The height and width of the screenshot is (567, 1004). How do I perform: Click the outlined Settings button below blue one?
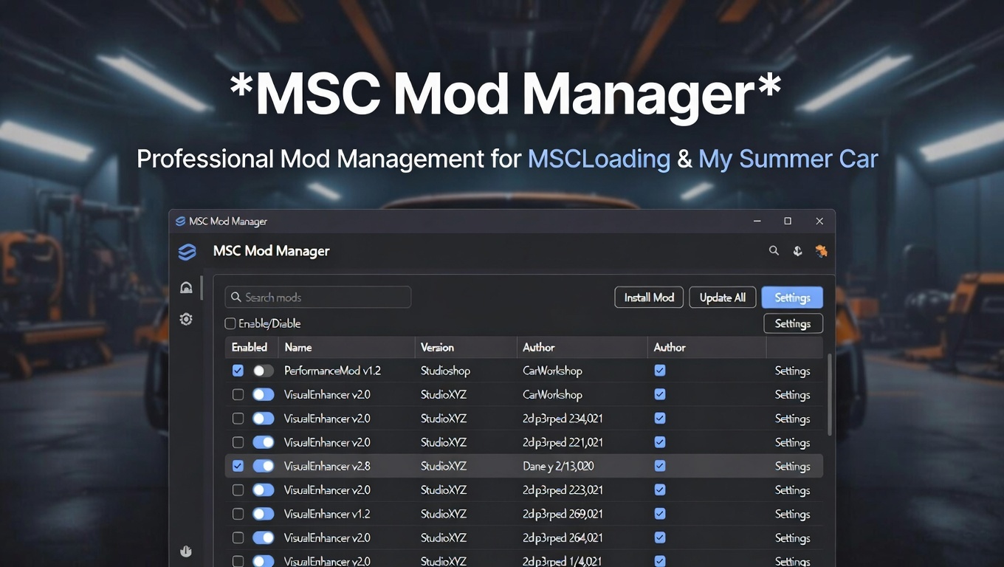click(x=793, y=323)
